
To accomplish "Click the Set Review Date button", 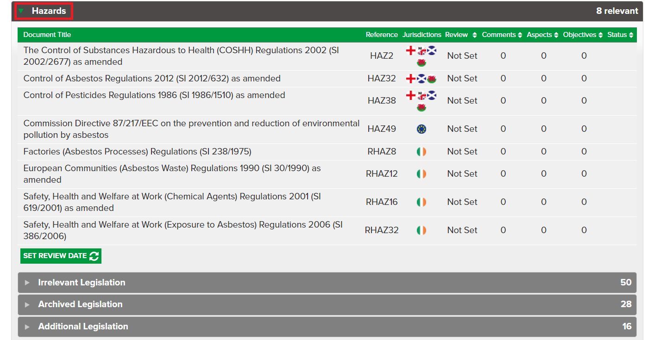I will point(61,256).
